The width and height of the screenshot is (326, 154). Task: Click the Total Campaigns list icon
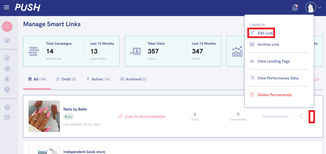point(33,51)
